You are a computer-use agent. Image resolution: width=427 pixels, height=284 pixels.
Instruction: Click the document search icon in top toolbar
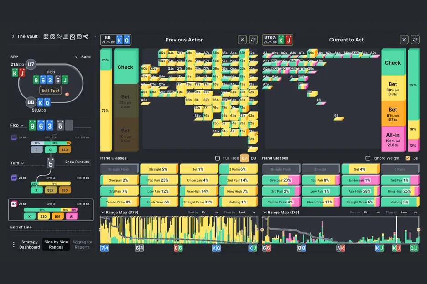73,36
